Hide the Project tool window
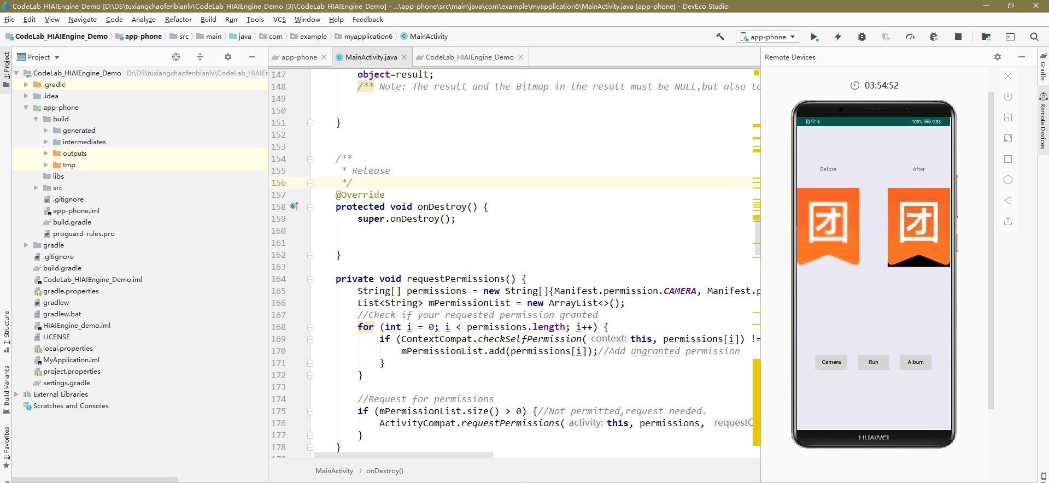This screenshot has height=483, width=1049. pos(252,57)
